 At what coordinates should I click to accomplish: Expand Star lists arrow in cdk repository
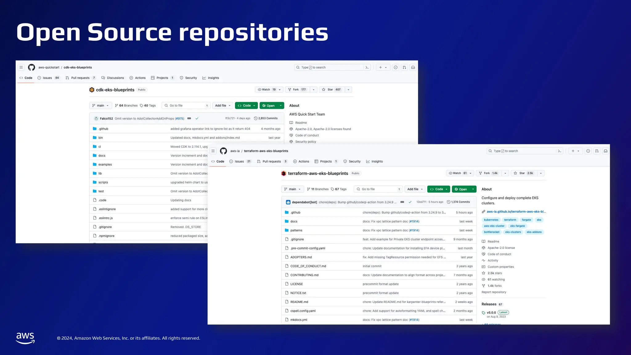pos(348,90)
